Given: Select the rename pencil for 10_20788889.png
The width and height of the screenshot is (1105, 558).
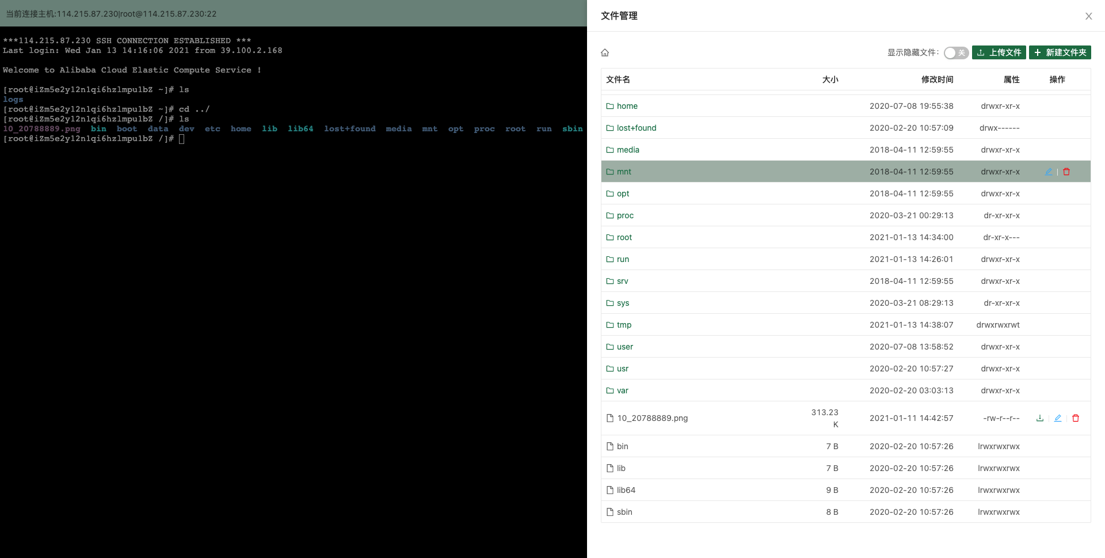Looking at the screenshot, I should point(1058,418).
